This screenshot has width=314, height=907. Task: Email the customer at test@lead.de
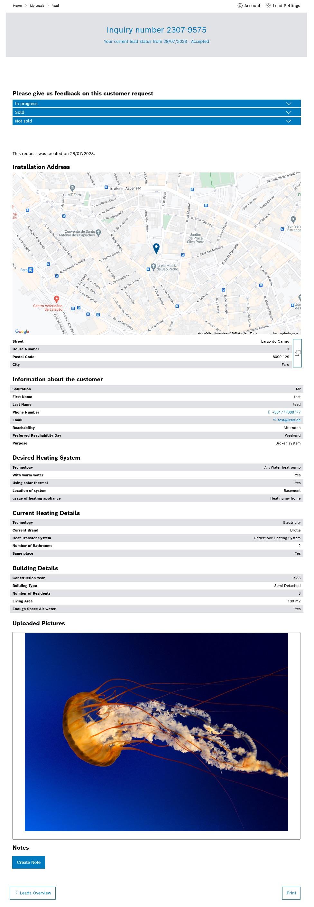tap(289, 420)
